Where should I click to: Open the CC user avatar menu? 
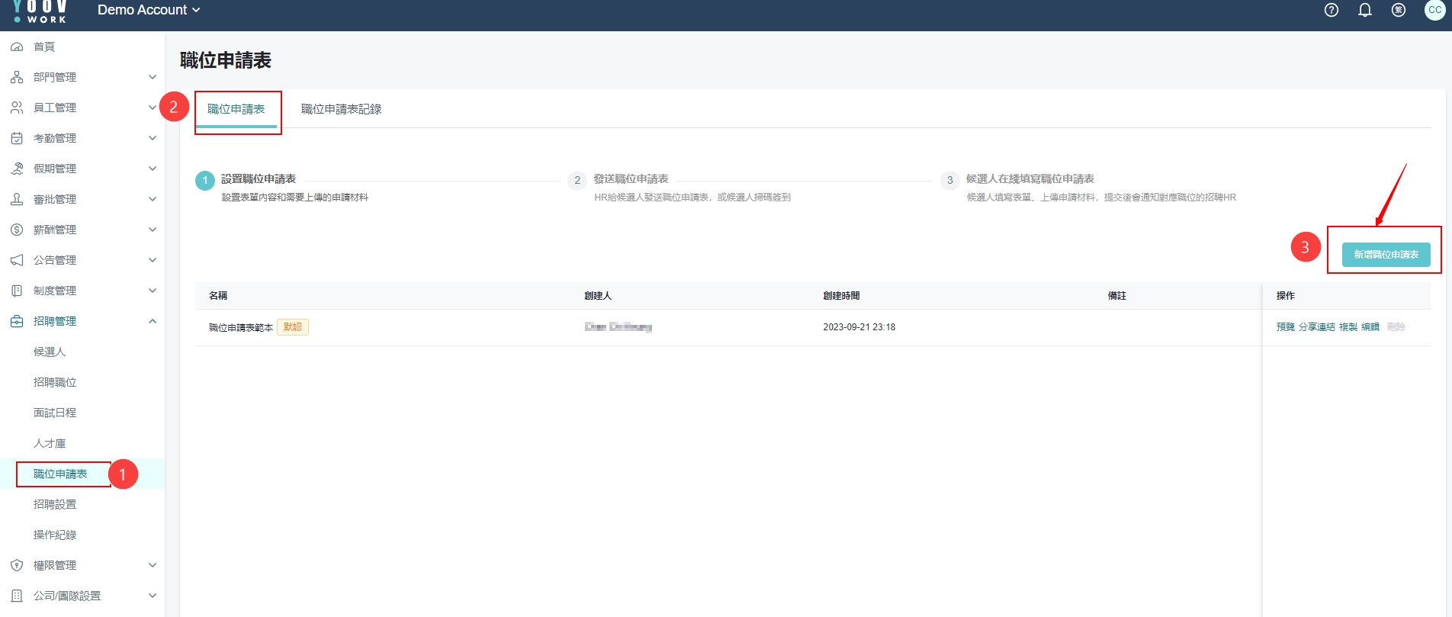point(1434,10)
